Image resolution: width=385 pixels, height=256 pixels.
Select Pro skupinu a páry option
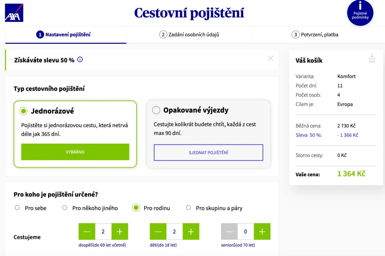coord(188,208)
